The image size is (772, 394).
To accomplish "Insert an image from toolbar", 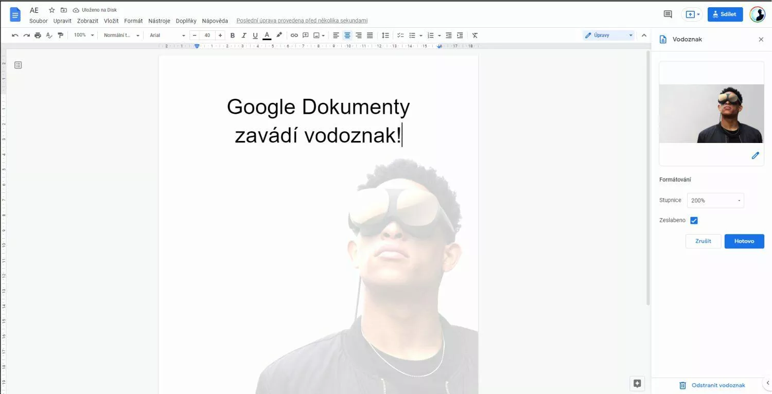I will (317, 35).
